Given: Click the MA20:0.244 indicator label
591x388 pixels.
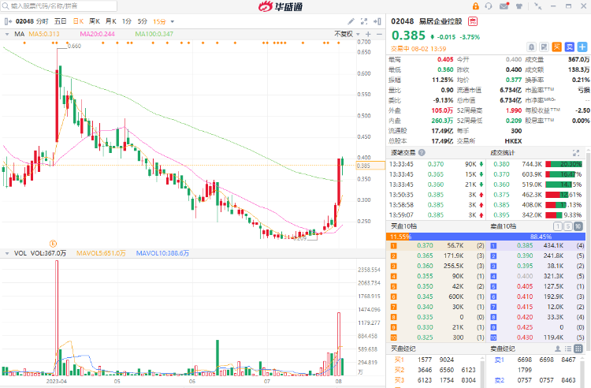Looking at the screenshot, I should (97, 35).
